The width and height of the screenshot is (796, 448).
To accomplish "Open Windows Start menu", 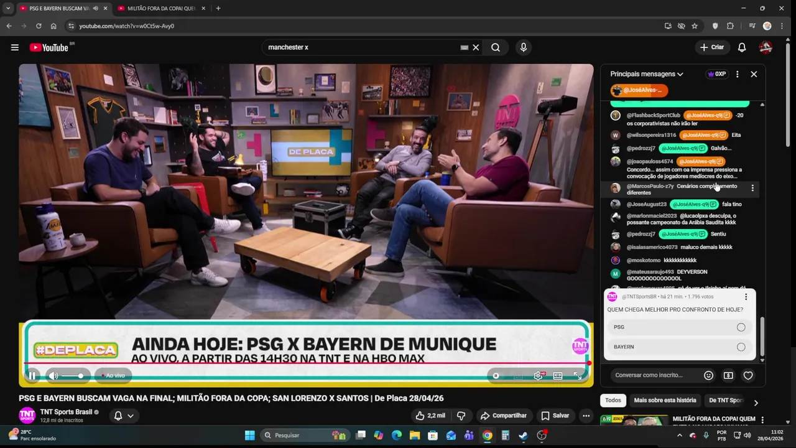I will tap(249, 436).
